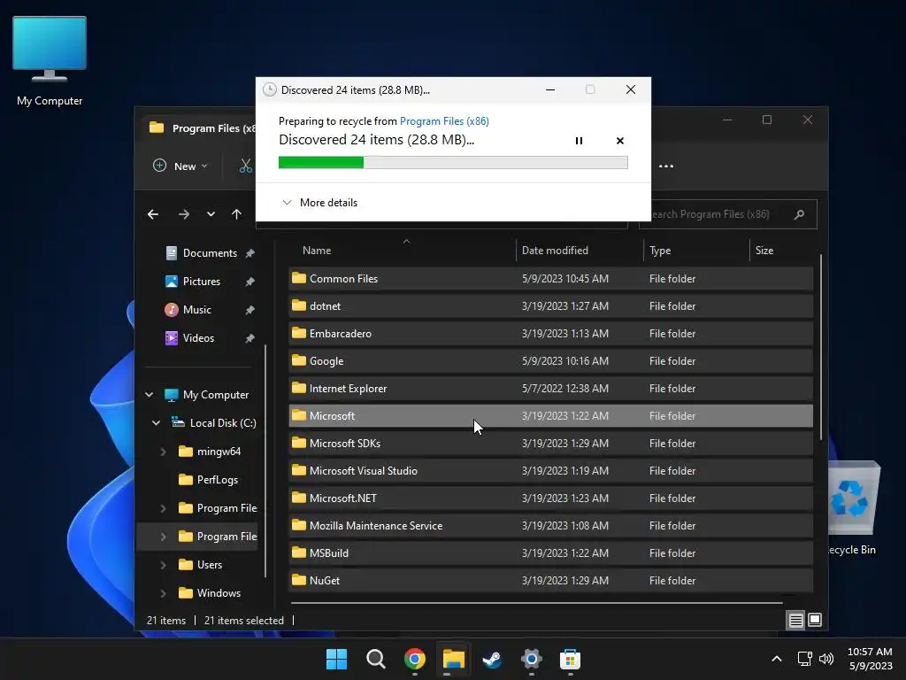This screenshot has height=680, width=906.
Task: Select the Embarcadero folder
Action: pyautogui.click(x=550, y=334)
